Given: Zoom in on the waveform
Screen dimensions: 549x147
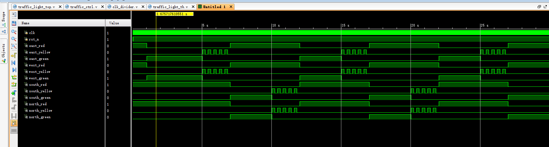Looking at the screenshot, I should click(14, 32).
